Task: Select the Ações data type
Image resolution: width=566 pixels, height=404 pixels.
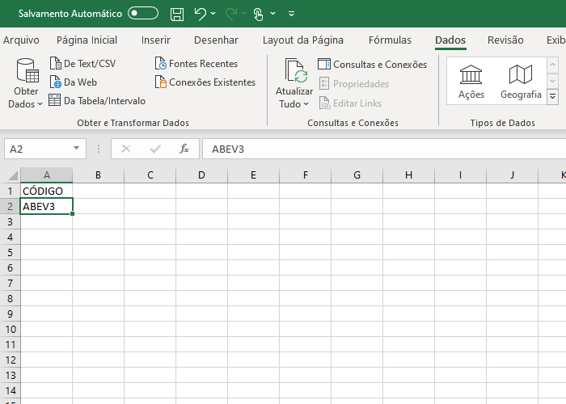Action: (471, 82)
